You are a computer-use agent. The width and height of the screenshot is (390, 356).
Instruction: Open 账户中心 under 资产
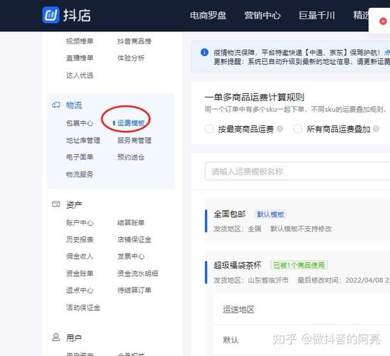[x=80, y=223]
